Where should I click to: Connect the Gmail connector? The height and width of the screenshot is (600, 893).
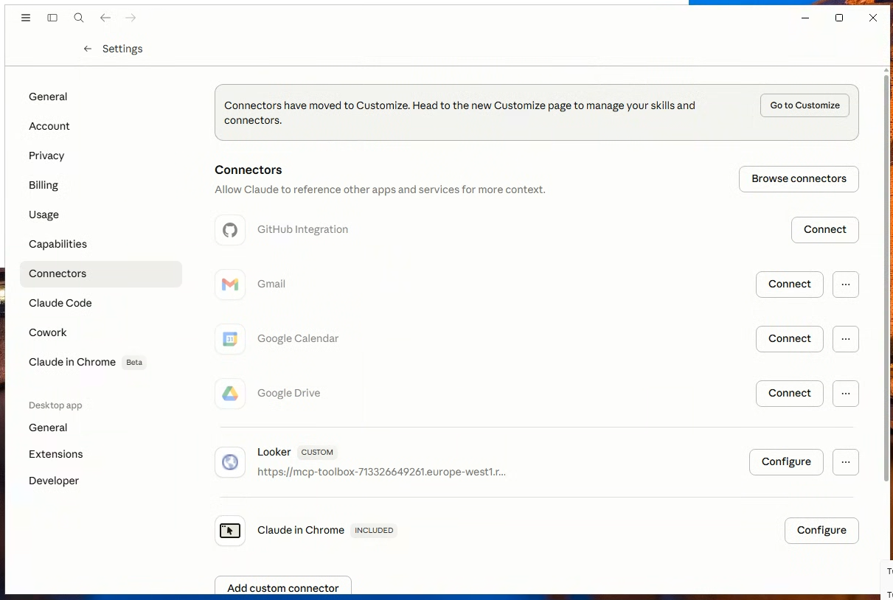(789, 285)
